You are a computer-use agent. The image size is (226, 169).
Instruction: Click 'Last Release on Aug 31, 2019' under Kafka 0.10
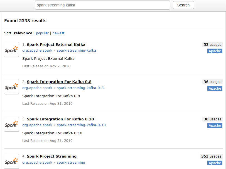pyautogui.click(x=47, y=141)
